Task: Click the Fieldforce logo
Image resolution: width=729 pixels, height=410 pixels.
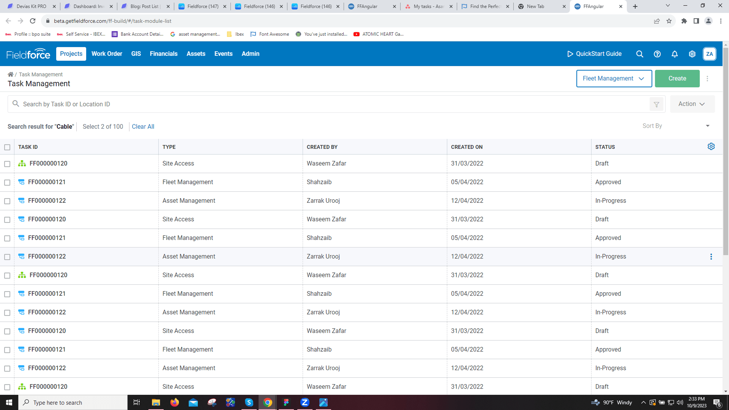Action: point(28,54)
